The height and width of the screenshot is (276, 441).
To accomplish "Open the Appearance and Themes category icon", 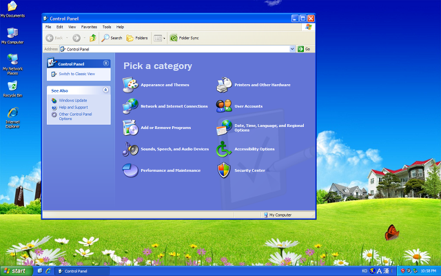I will click(x=130, y=85).
